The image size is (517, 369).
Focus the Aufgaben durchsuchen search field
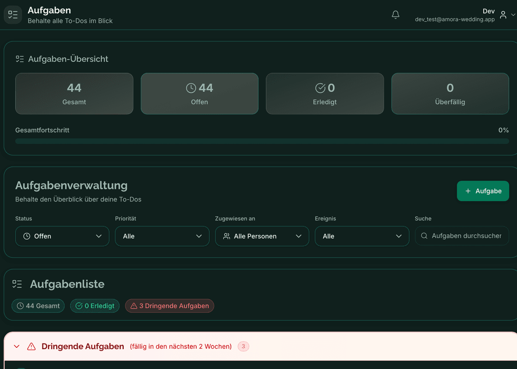(x=462, y=236)
